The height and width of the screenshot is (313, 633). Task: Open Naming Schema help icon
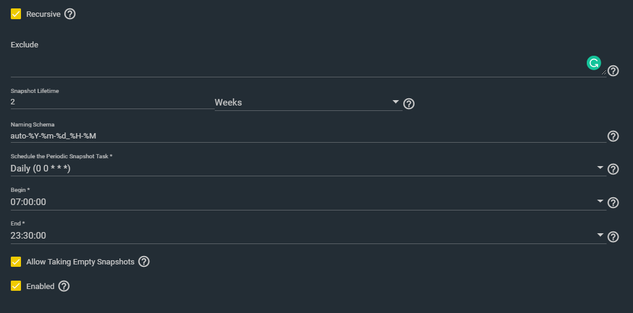click(x=613, y=136)
